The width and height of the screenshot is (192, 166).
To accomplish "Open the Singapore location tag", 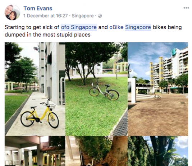I will [83, 16].
